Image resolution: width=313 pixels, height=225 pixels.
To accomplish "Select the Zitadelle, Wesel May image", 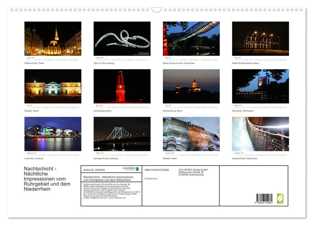I will pos(53,86).
